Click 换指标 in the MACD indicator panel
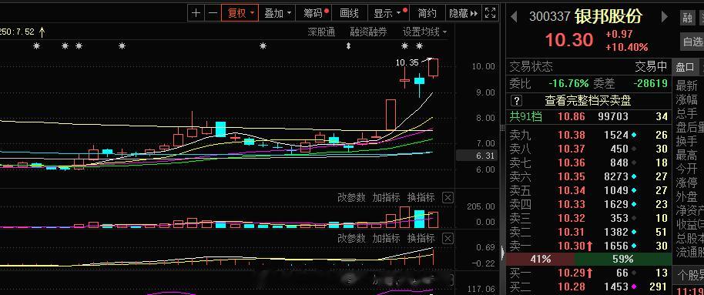 click(421, 238)
